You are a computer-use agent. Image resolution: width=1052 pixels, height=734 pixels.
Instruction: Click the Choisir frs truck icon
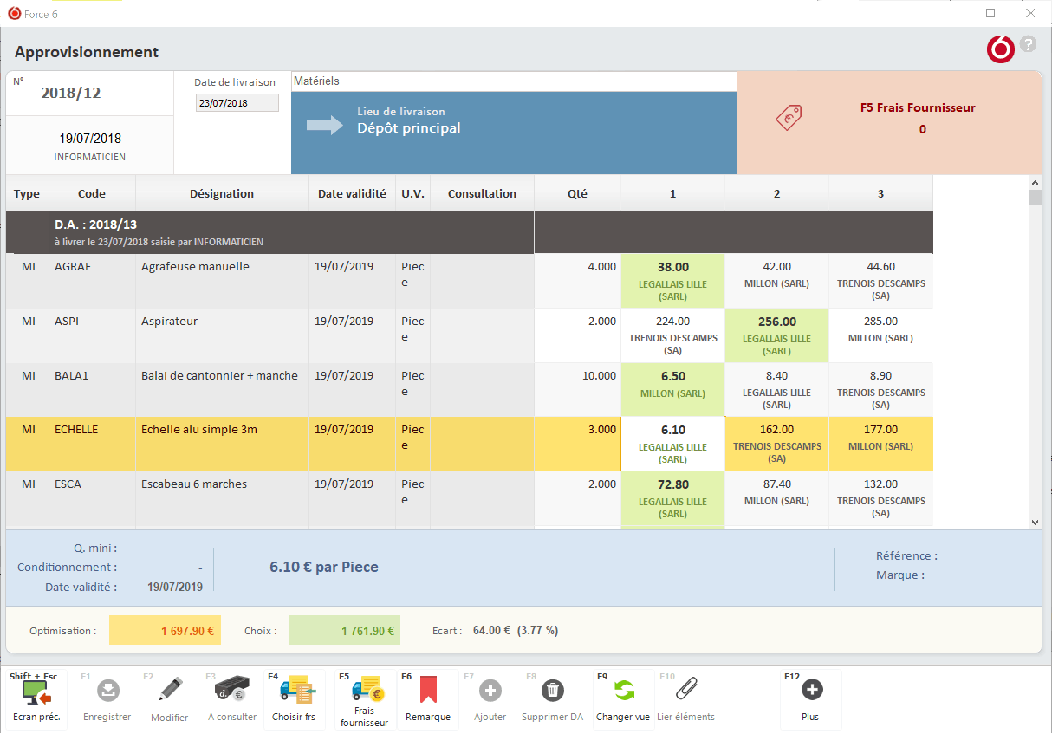pyautogui.click(x=297, y=689)
